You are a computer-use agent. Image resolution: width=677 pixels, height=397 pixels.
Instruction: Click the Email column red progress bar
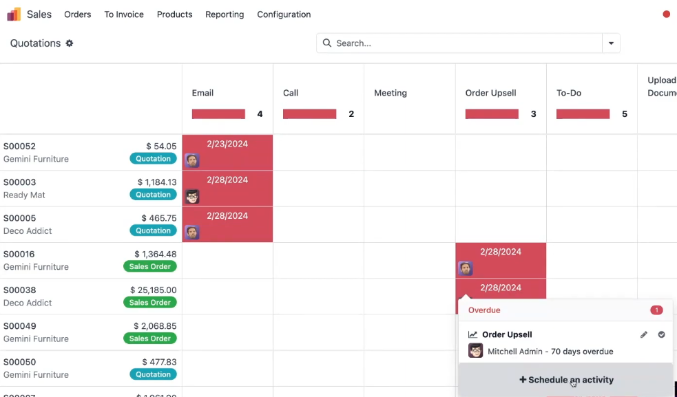(218, 114)
